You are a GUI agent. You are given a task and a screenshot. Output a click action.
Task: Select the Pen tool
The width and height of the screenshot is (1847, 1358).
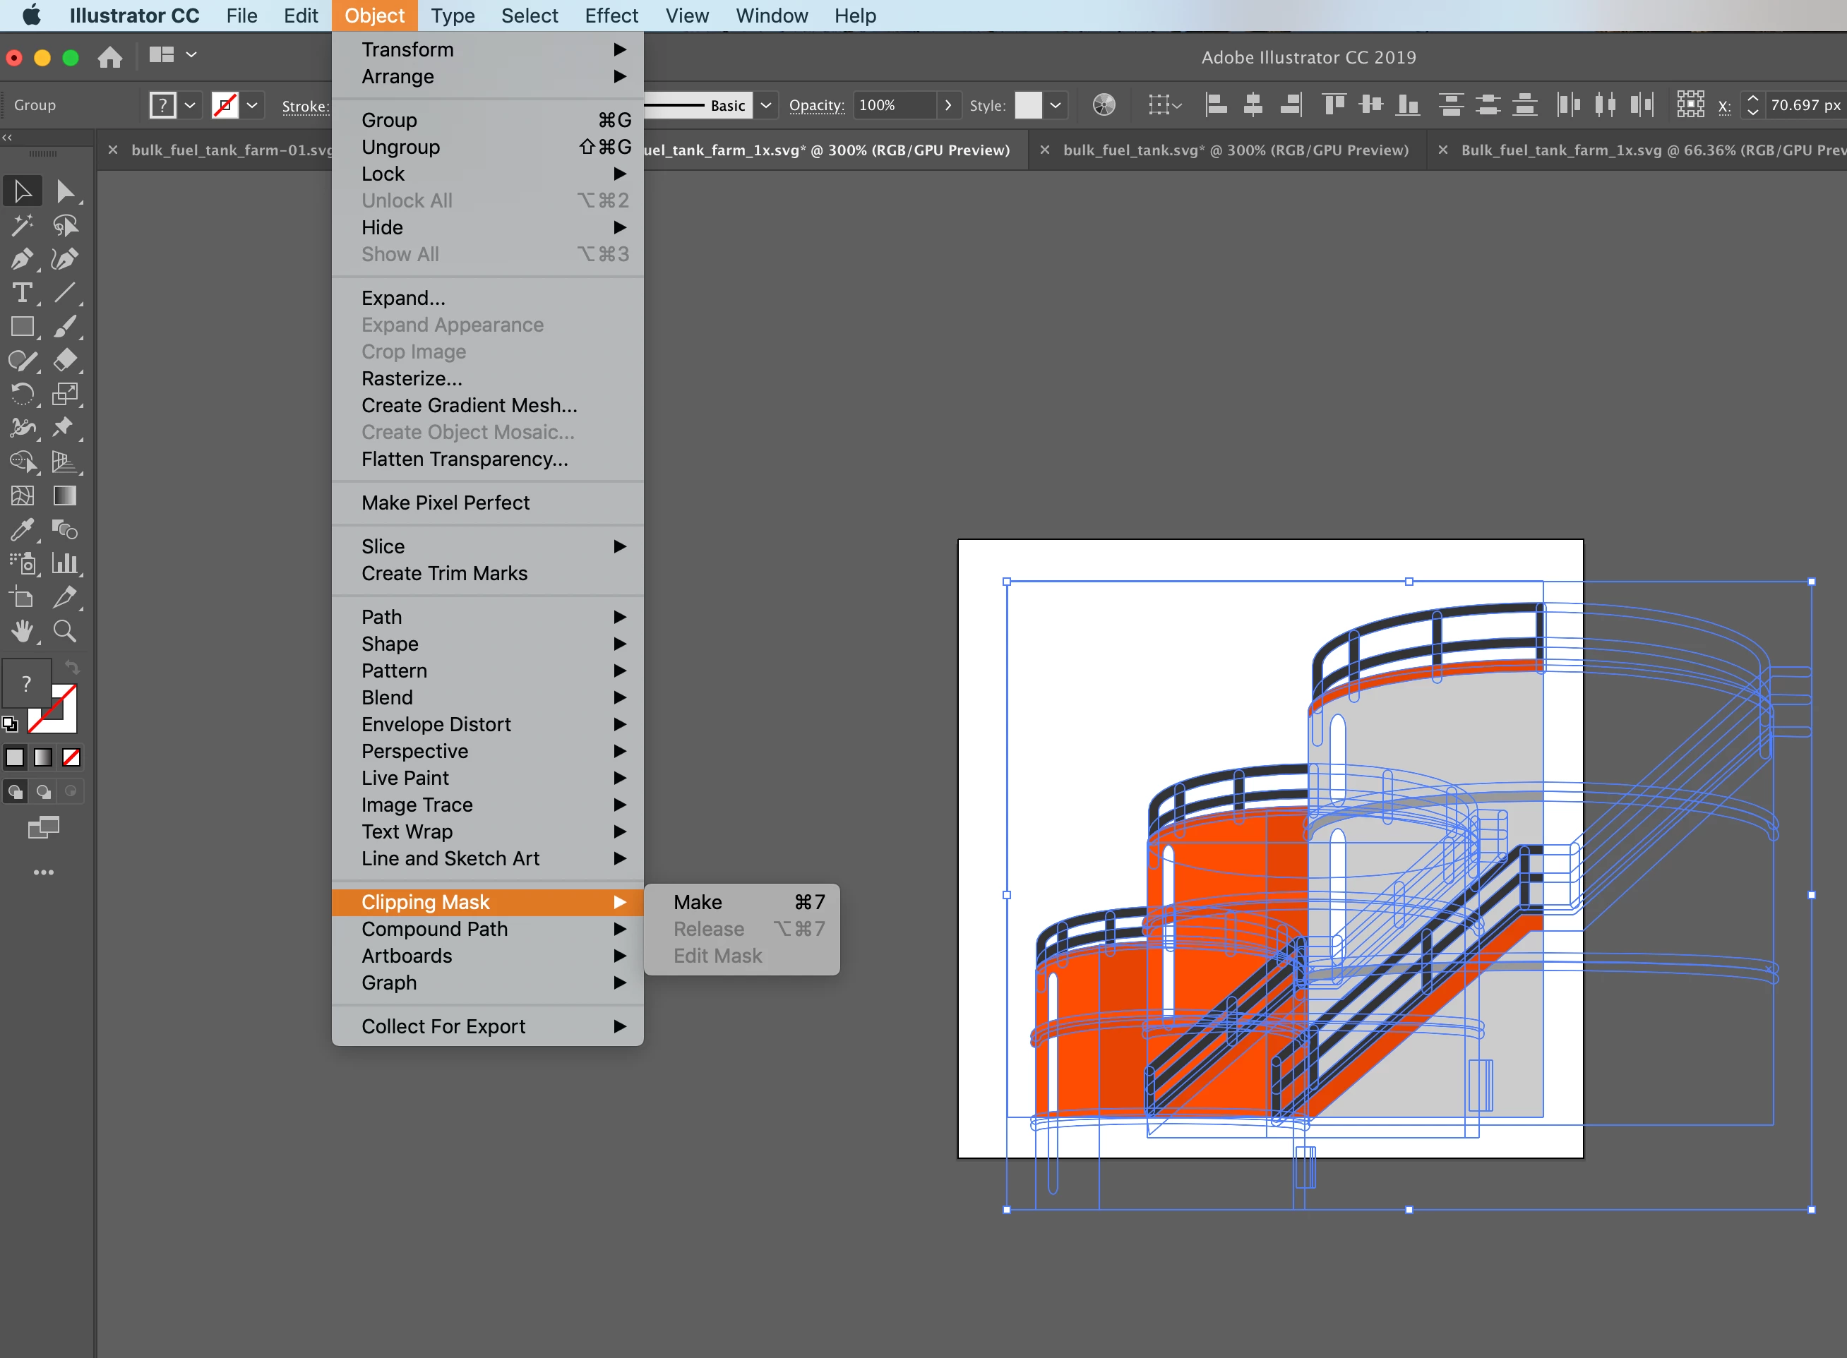pos(22,260)
